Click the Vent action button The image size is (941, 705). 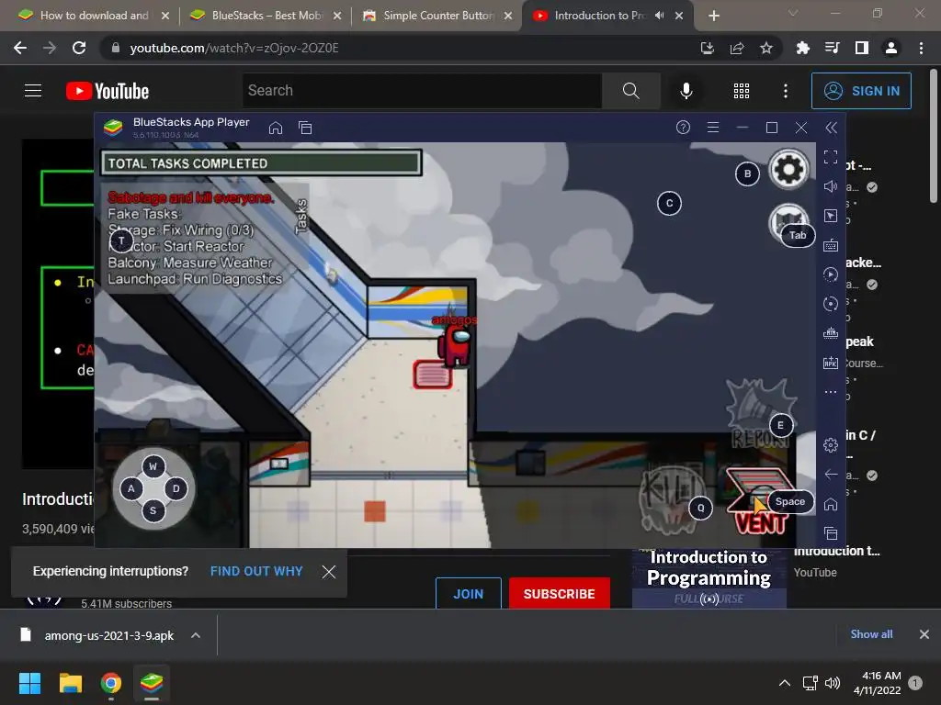(x=760, y=501)
